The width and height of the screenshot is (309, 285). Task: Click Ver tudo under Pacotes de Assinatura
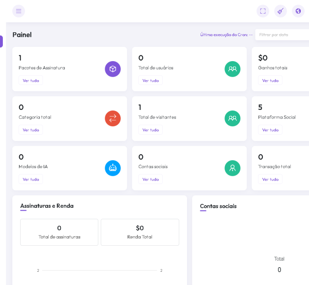[x=31, y=81]
